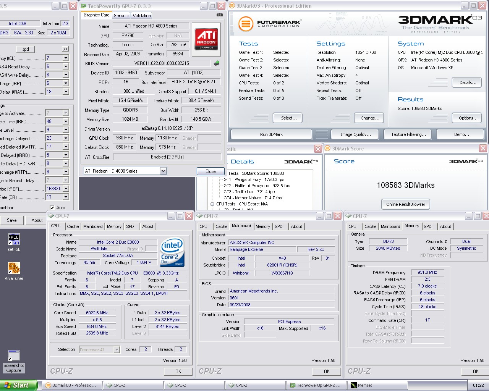The image size is (489, 391).
Task: Click the Run 3DMark button
Action: point(272,134)
